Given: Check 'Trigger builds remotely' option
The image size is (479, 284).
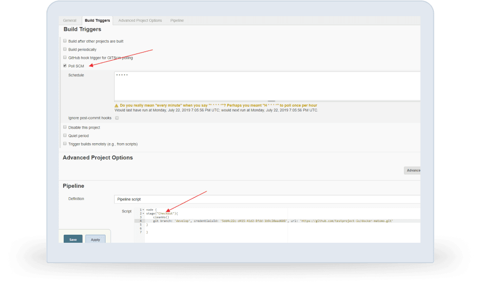Looking at the screenshot, I should [65, 144].
